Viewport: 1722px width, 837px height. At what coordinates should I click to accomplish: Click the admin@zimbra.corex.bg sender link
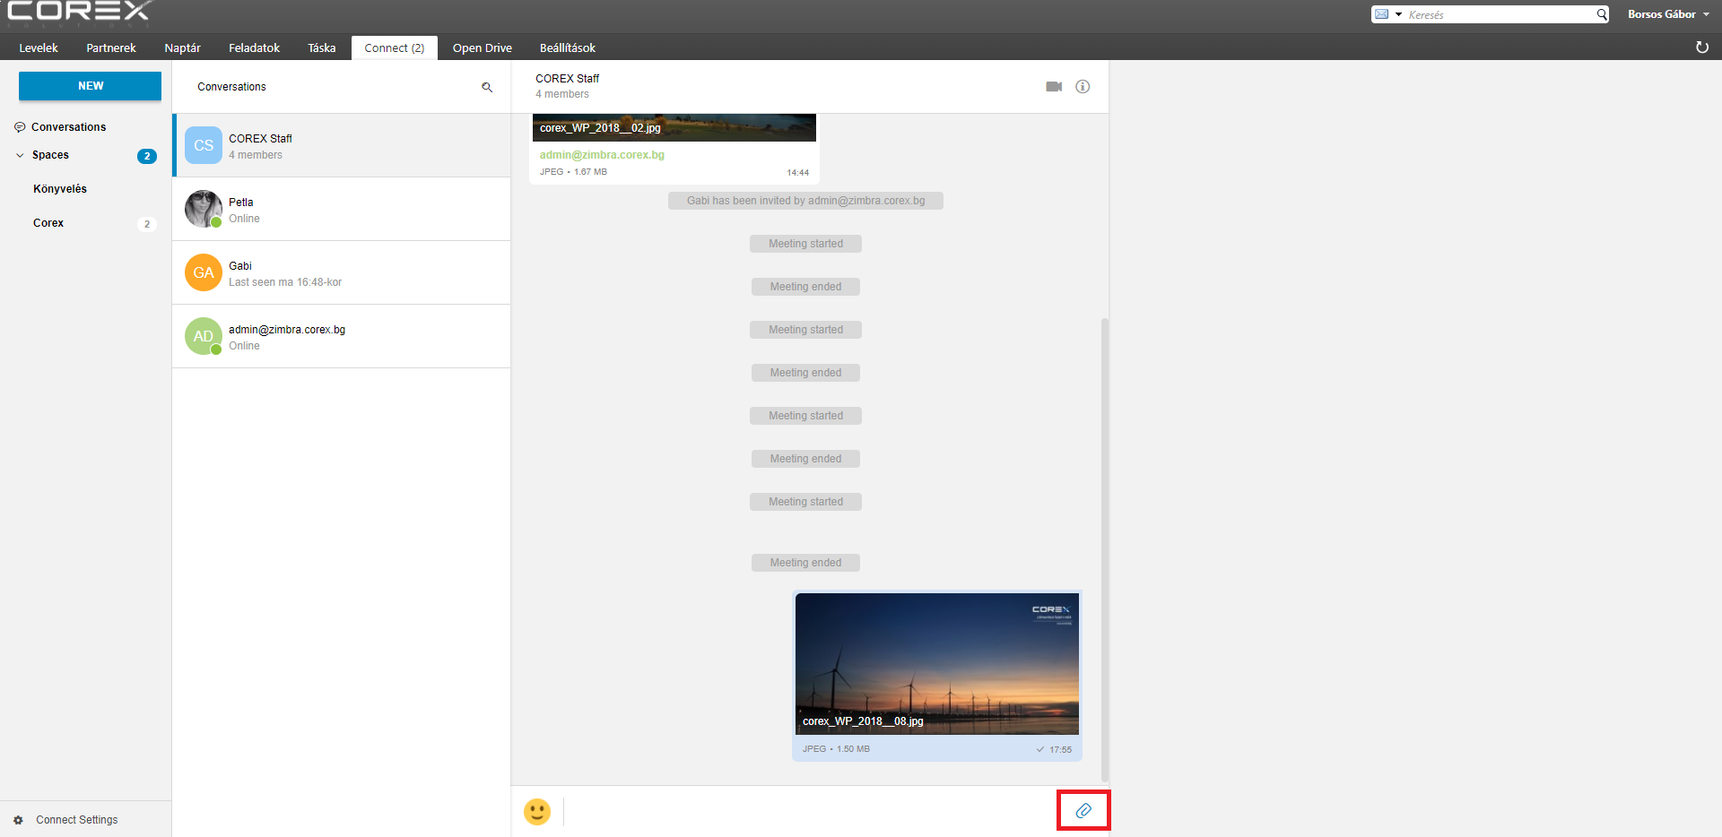[602, 155]
